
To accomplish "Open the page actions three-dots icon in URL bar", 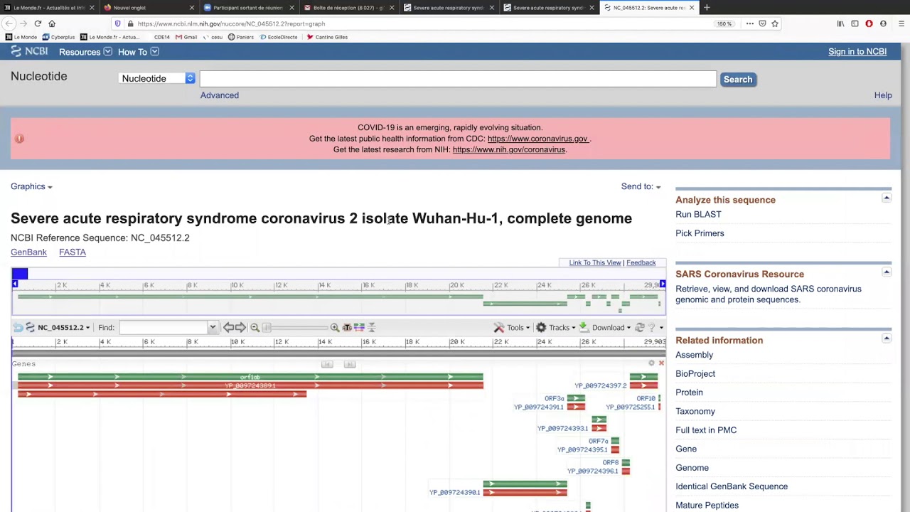I will pos(749,23).
